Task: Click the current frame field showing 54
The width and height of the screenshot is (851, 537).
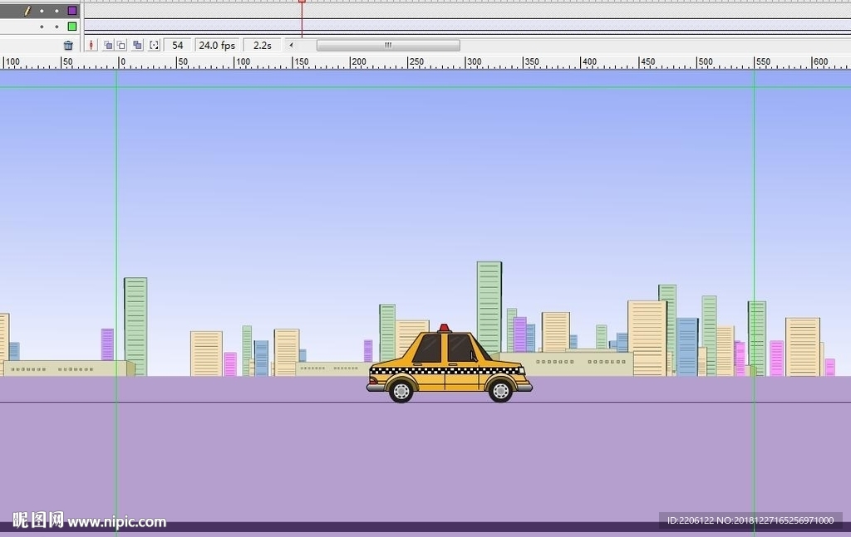Action: tap(178, 46)
